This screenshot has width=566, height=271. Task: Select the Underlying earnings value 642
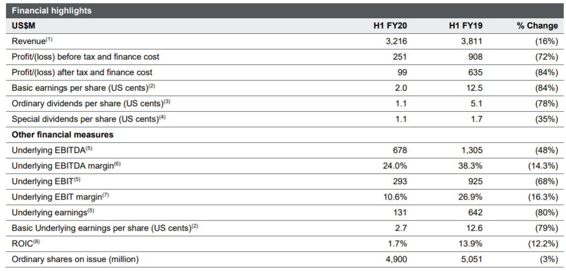point(475,212)
